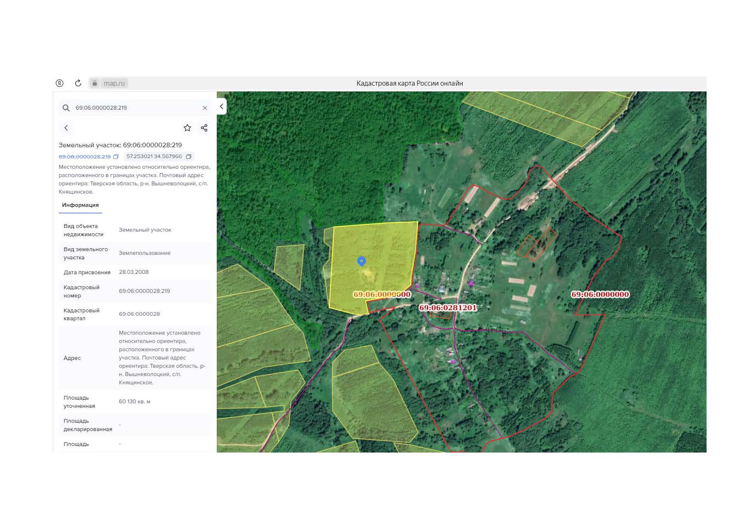
Task: Click the heading Земельный участок: 69:06:0000028:219
Action: pyautogui.click(x=120, y=145)
